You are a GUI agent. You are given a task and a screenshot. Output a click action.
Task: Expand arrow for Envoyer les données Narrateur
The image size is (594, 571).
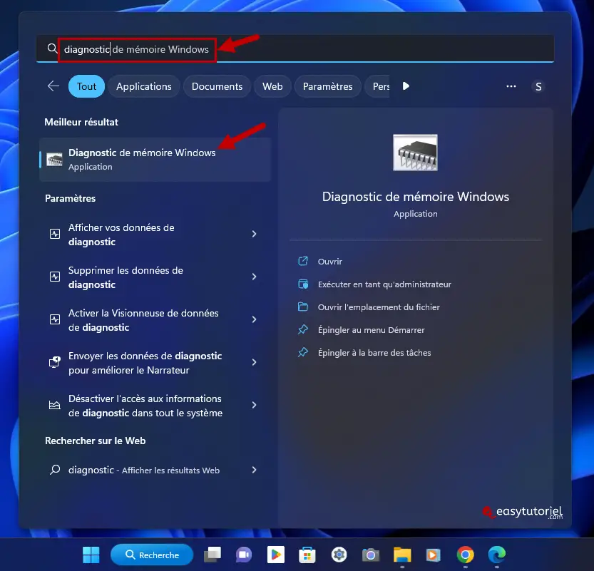254,362
